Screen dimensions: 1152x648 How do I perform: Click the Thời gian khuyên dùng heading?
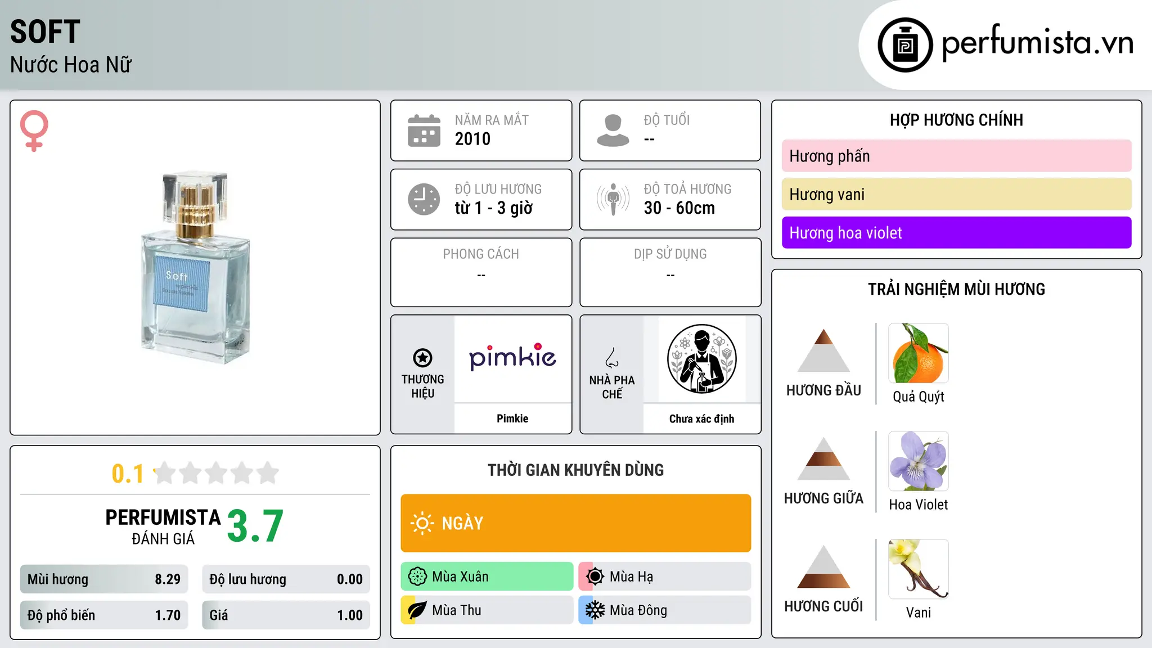pyautogui.click(x=575, y=470)
